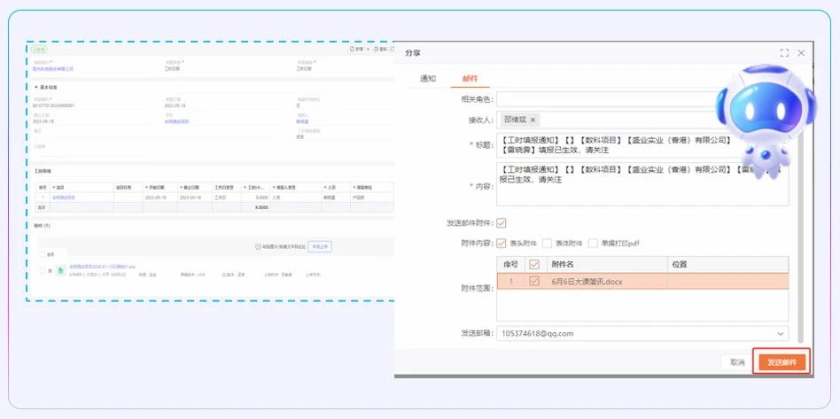Check the 单据打印pdf option
This screenshot has height=419, width=840.
(x=593, y=243)
